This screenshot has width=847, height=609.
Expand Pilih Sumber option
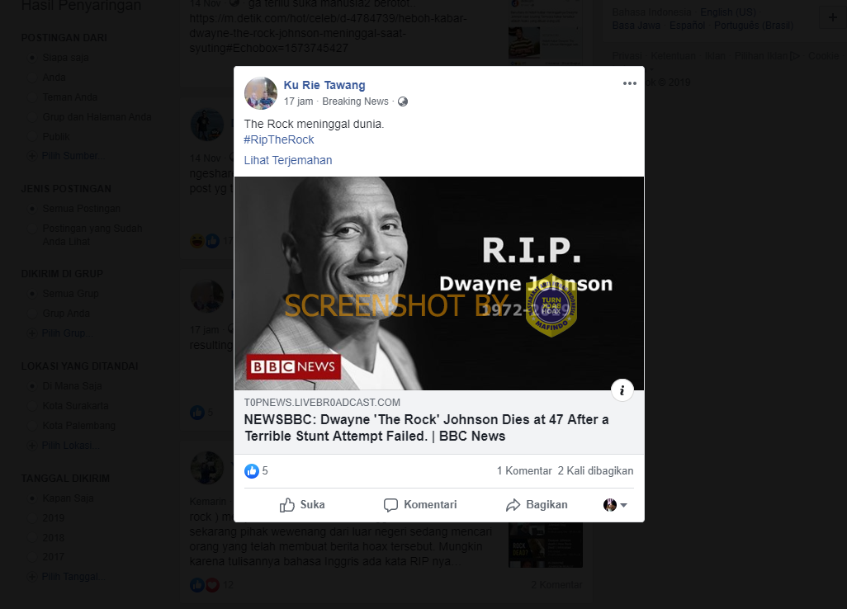pos(66,156)
